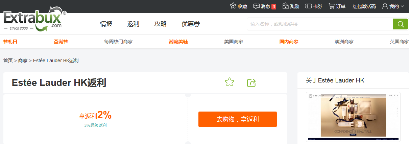The image size is (409, 144).
Task: Open 卡券 coupons in top bar
Action: coord(314,6)
